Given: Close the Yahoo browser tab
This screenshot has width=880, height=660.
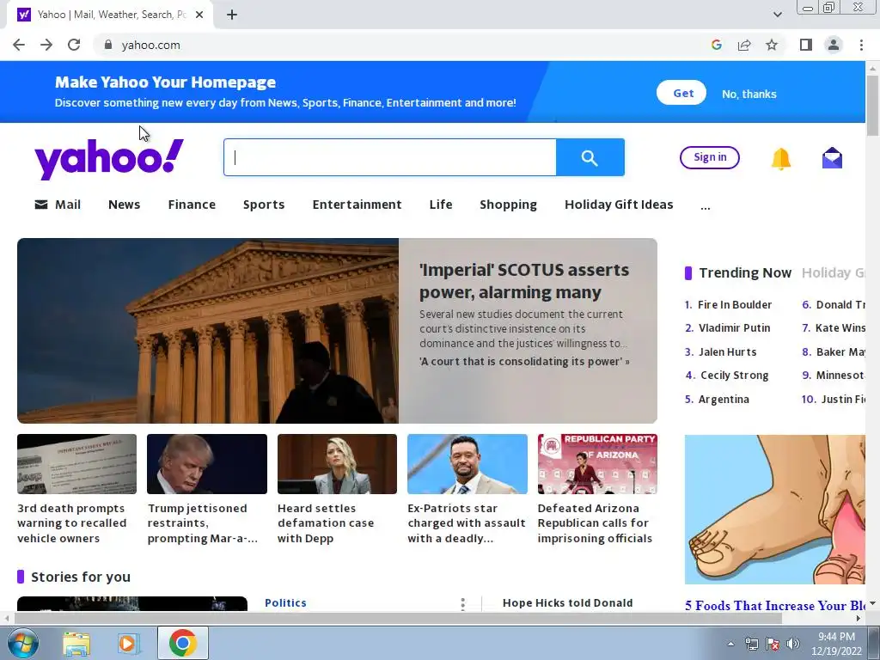Looking at the screenshot, I should [199, 15].
